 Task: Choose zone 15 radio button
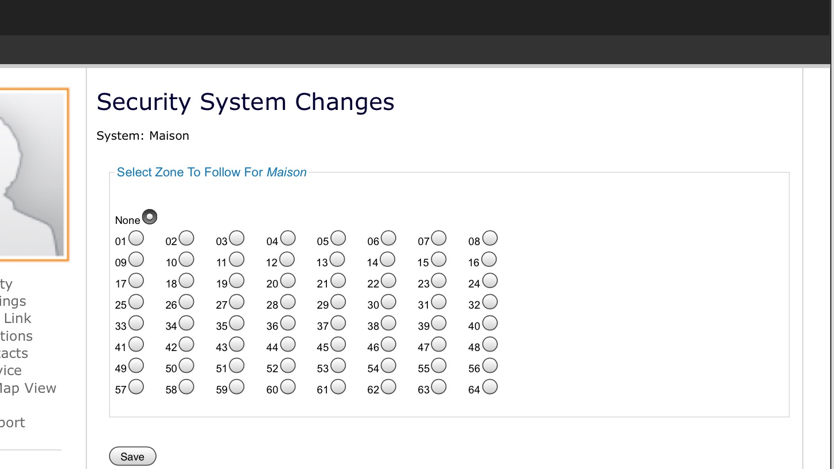[x=439, y=259]
